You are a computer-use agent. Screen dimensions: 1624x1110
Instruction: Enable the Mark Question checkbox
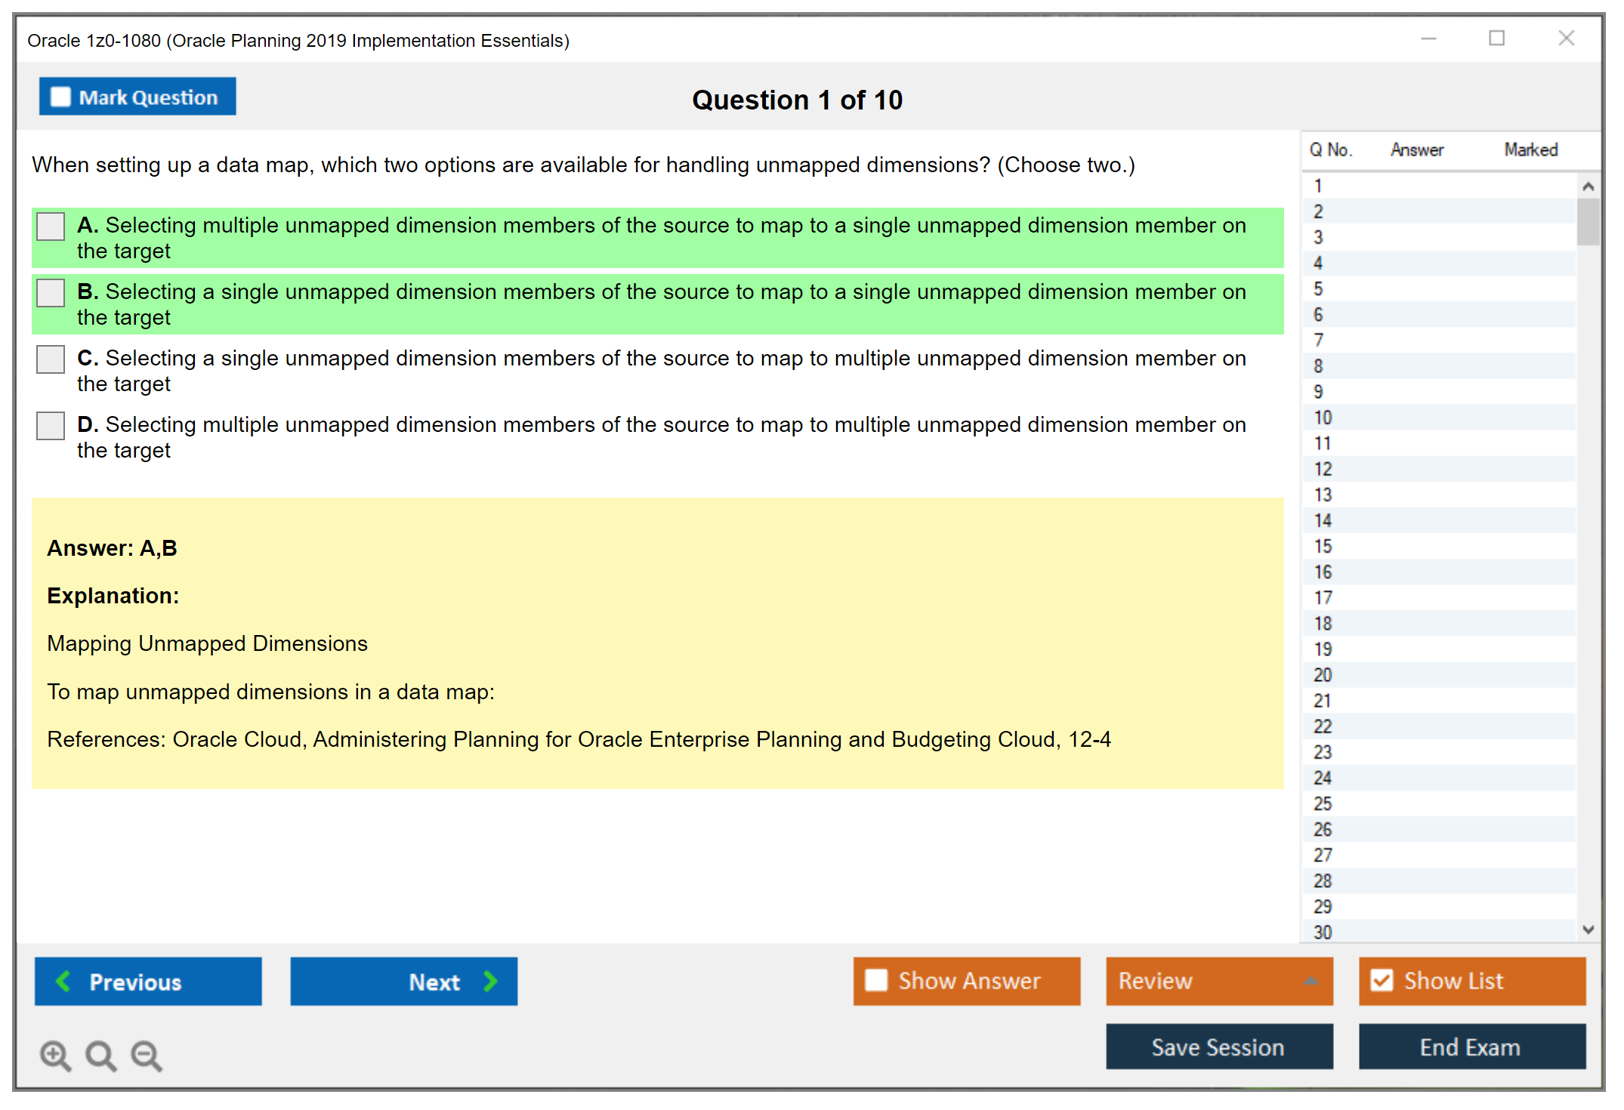[x=60, y=96]
